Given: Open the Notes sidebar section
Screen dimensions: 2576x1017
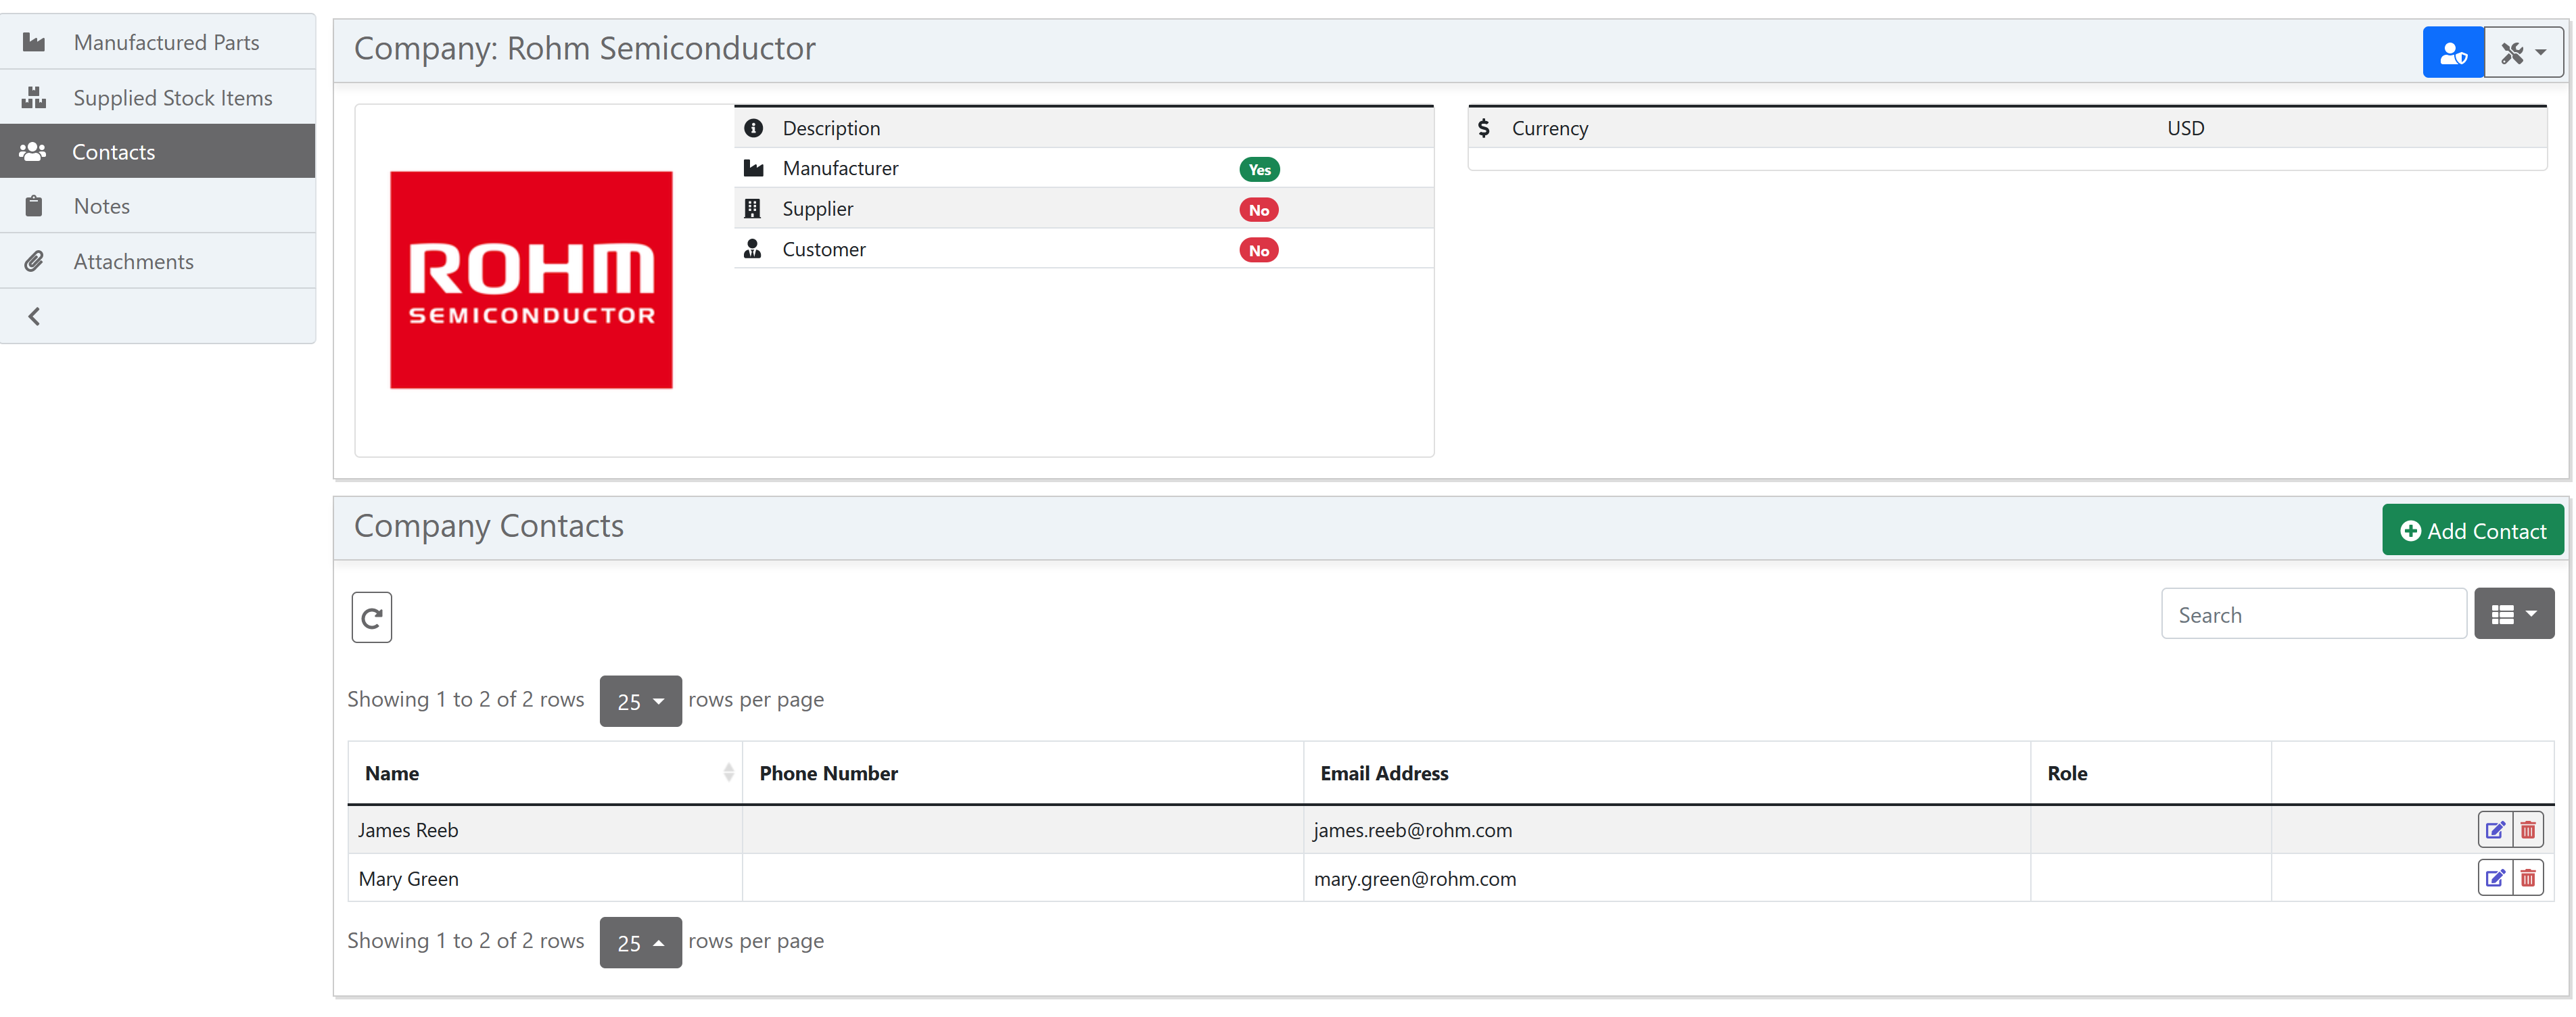Looking at the screenshot, I should pyautogui.click(x=158, y=206).
